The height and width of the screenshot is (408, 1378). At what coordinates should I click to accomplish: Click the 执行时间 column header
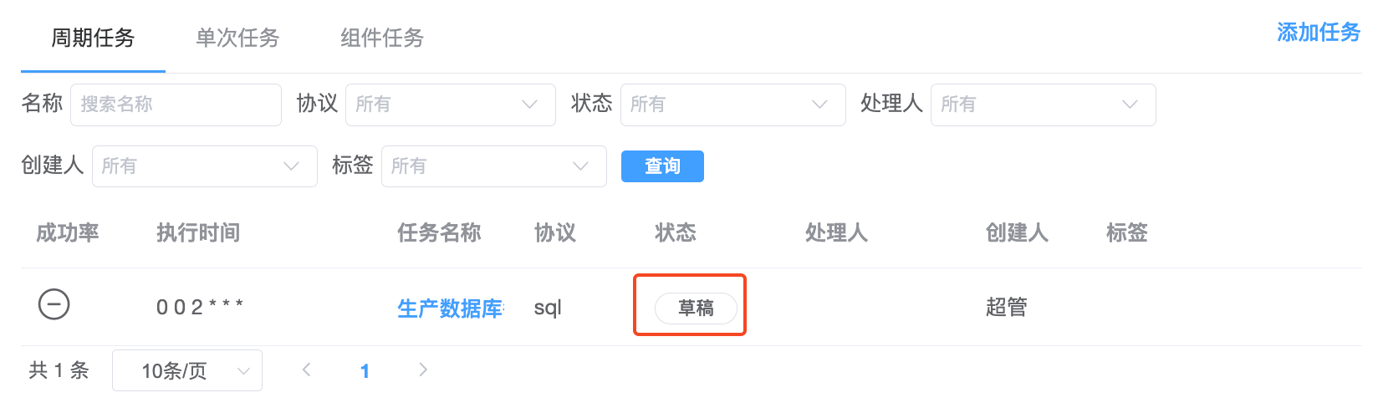198,232
